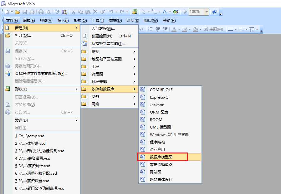This screenshot has height=194, width=281.
Task: Open the Undo history dropdown arrow
Action: (x=116, y=12)
